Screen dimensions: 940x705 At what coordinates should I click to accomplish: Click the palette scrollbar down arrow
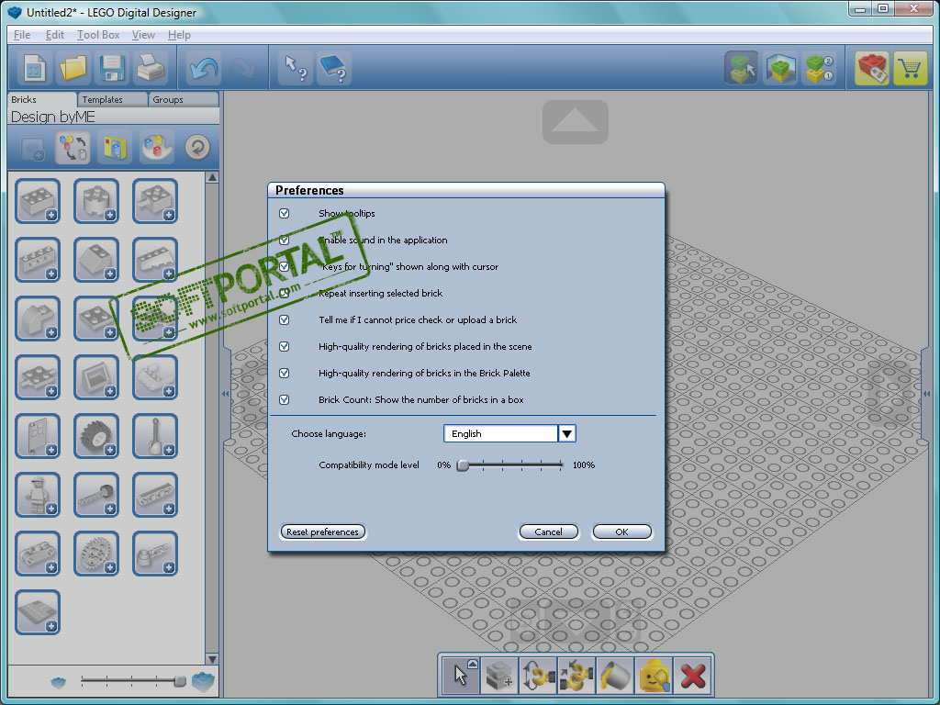click(x=212, y=659)
